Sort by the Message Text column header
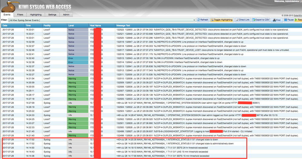Screen dimensions: 302x159 click(x=208, y=26)
